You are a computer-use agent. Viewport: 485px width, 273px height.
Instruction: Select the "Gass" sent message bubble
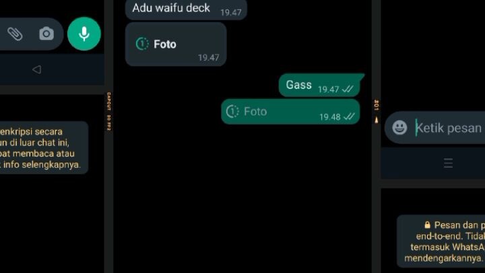pos(320,85)
